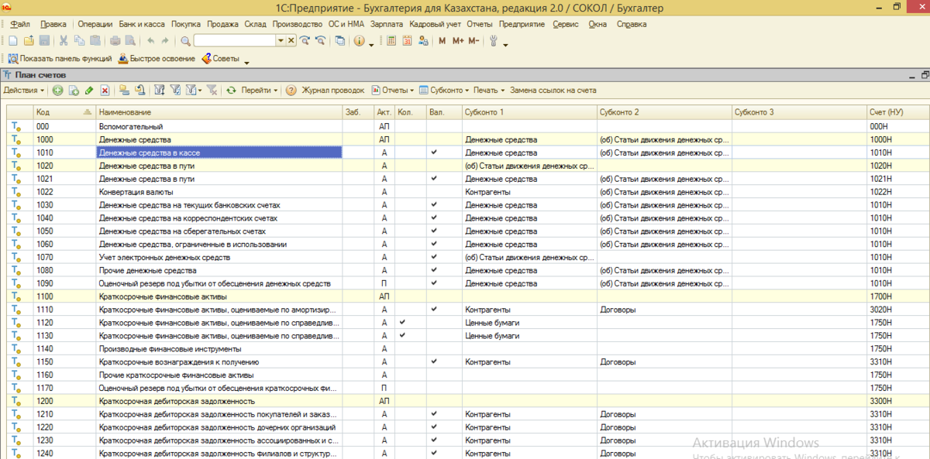
Task: Click the Вал. checkmark for account 1150
Action: (x=434, y=361)
